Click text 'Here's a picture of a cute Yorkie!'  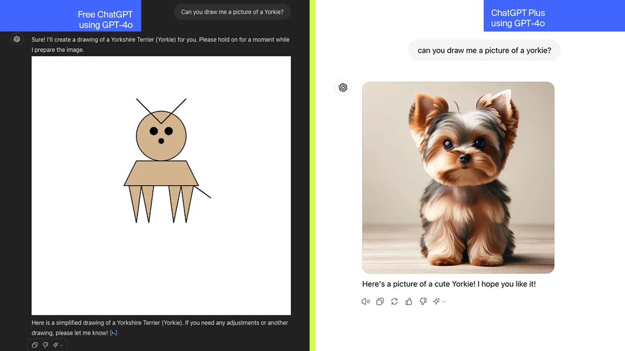pos(419,284)
